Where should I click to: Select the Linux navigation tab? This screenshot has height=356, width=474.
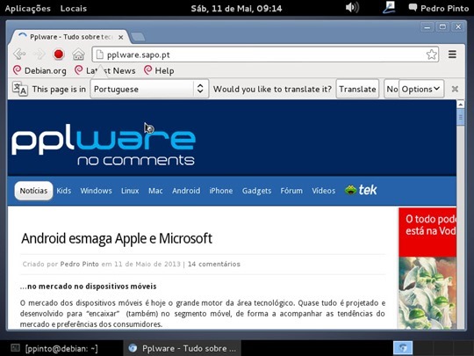130,191
